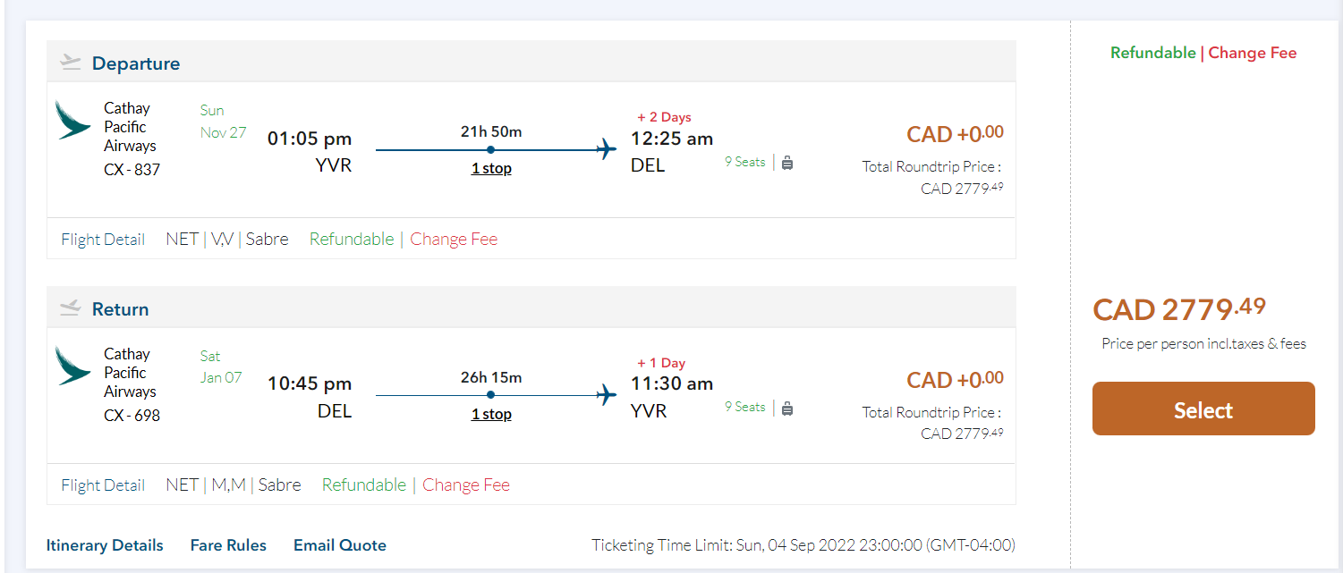Screen dimensions: 1343x573
Task: Open the Itinerary Details tab
Action: coord(105,545)
